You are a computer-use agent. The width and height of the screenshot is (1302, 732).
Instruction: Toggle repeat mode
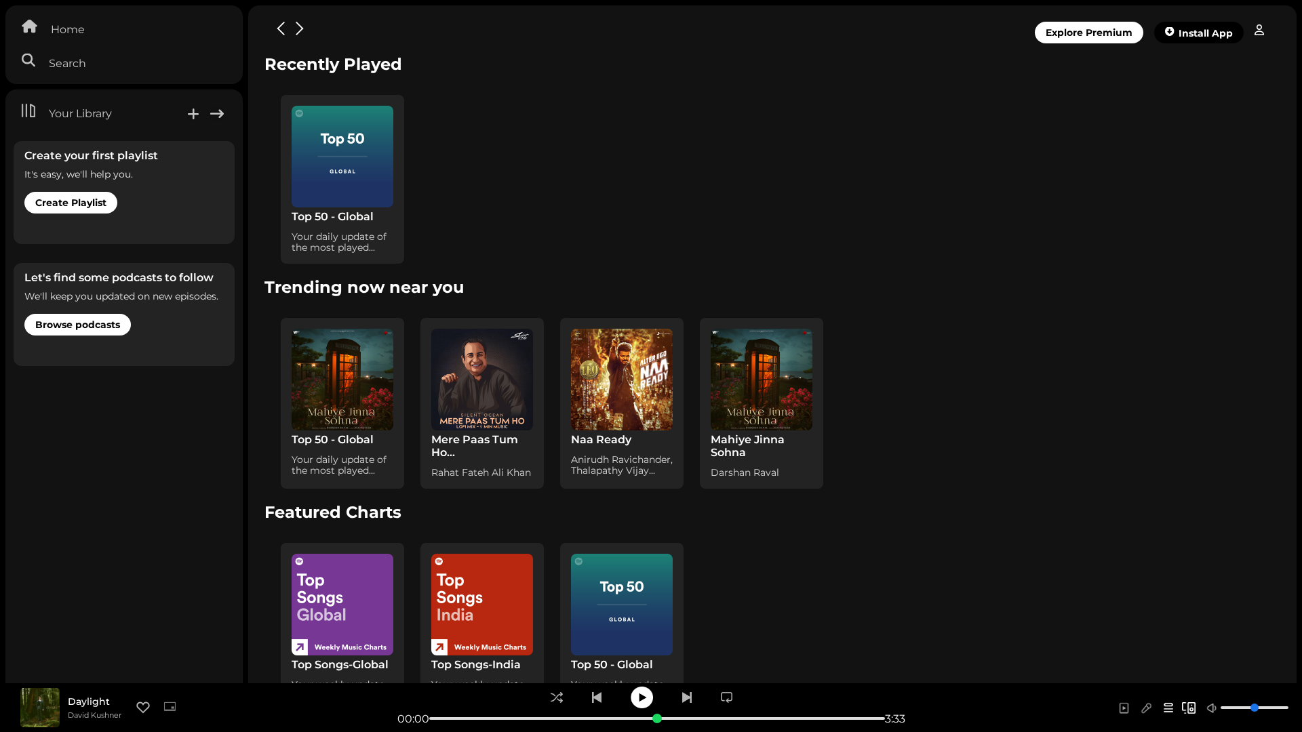726,697
